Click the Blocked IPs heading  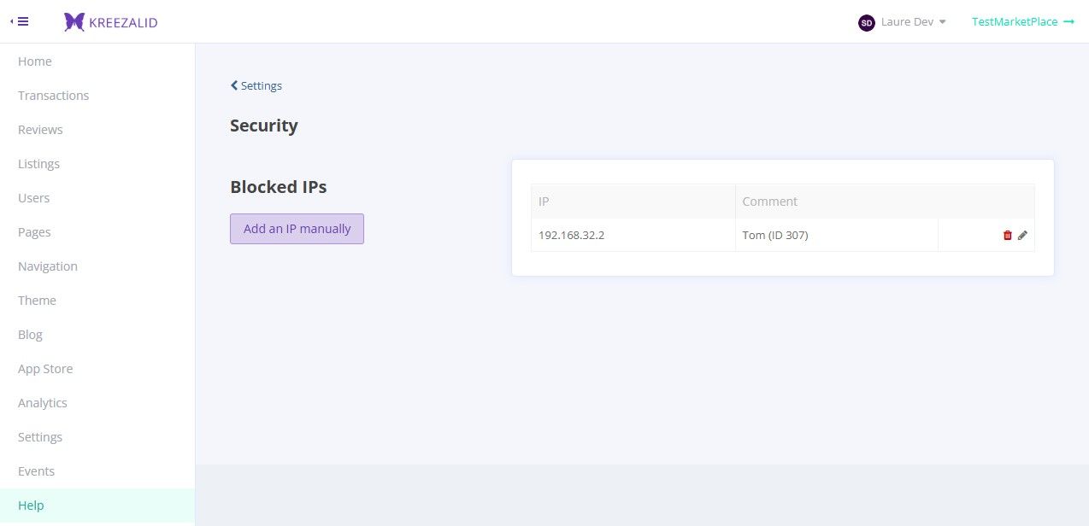[279, 187]
